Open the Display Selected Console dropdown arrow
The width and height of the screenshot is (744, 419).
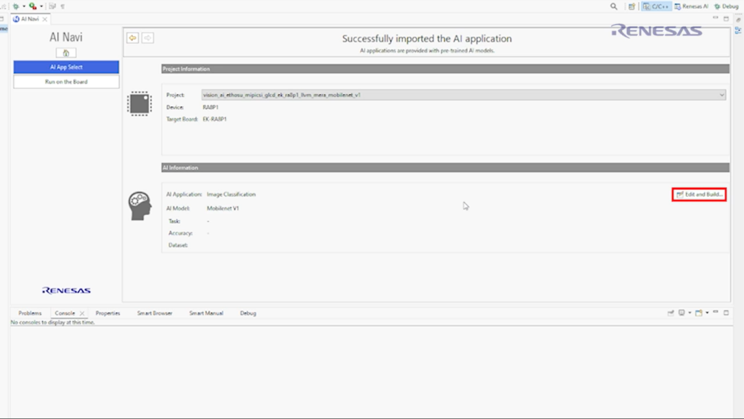pyautogui.click(x=690, y=313)
